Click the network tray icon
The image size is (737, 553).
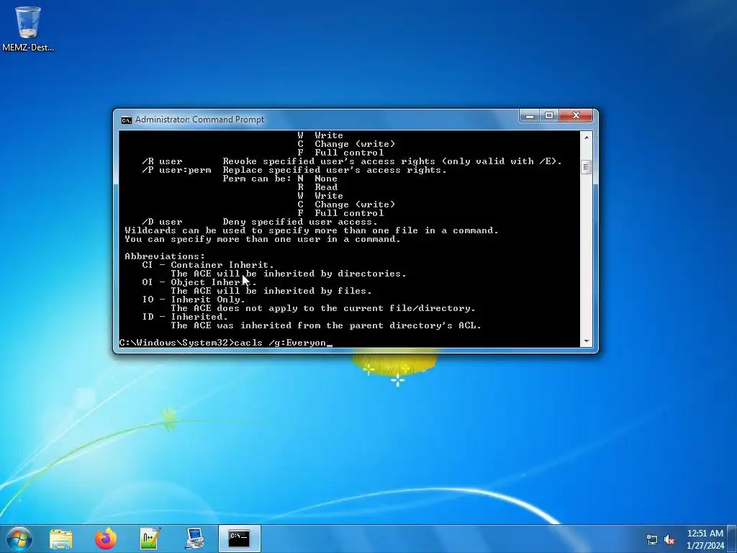pyautogui.click(x=652, y=539)
